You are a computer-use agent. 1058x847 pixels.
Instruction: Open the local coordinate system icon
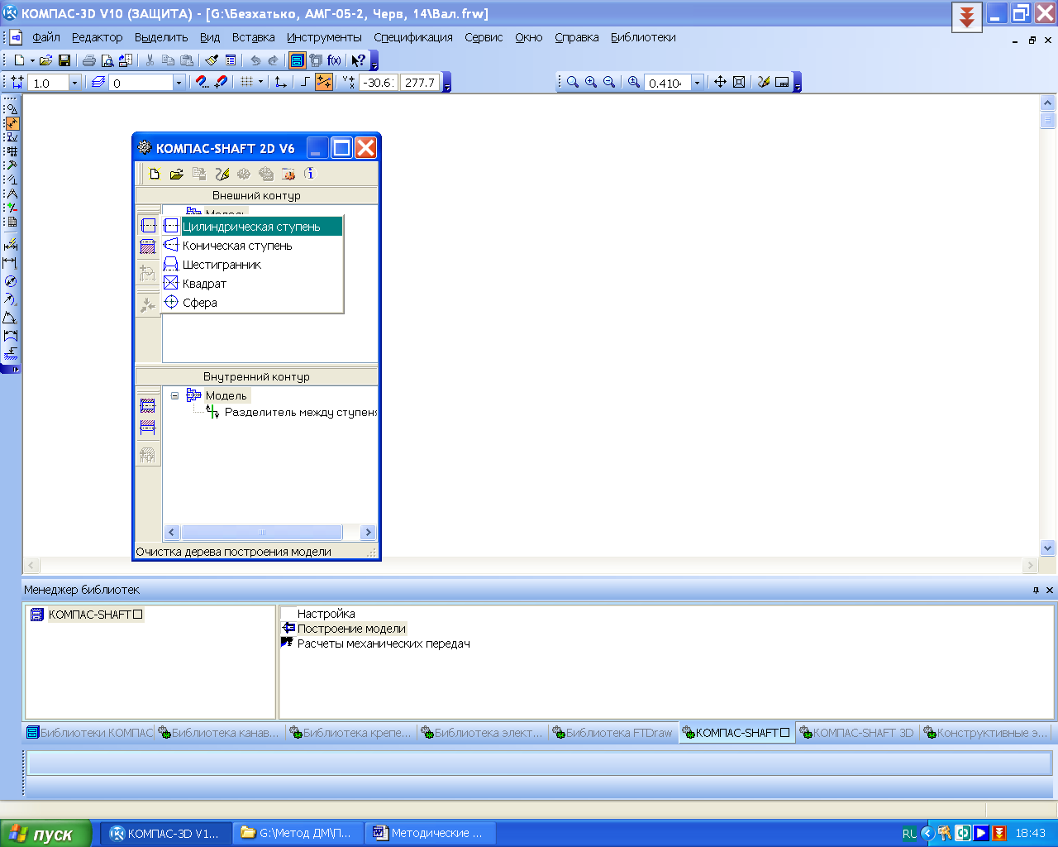(281, 83)
